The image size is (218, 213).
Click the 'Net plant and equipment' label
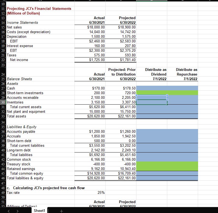click(26, 112)
